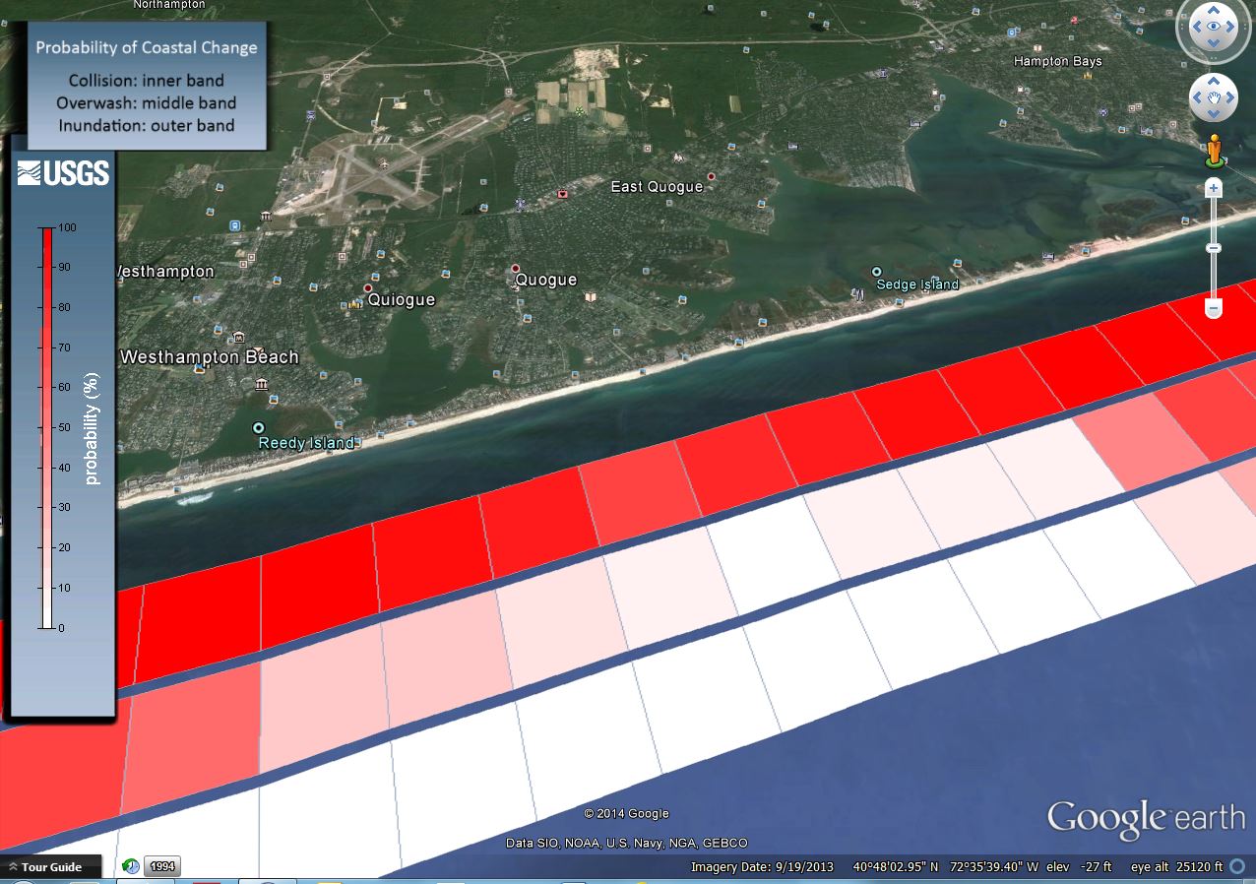Screen dimensions: 1256x884
Task: Click the zoom slider handle
Action: tap(1214, 247)
